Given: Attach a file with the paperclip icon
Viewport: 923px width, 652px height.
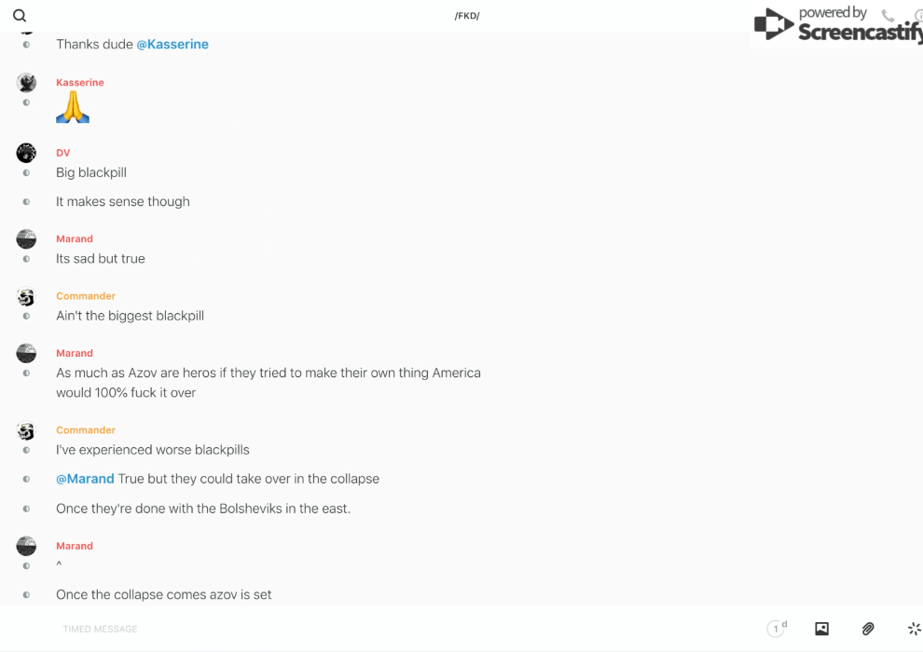Looking at the screenshot, I should pos(868,629).
